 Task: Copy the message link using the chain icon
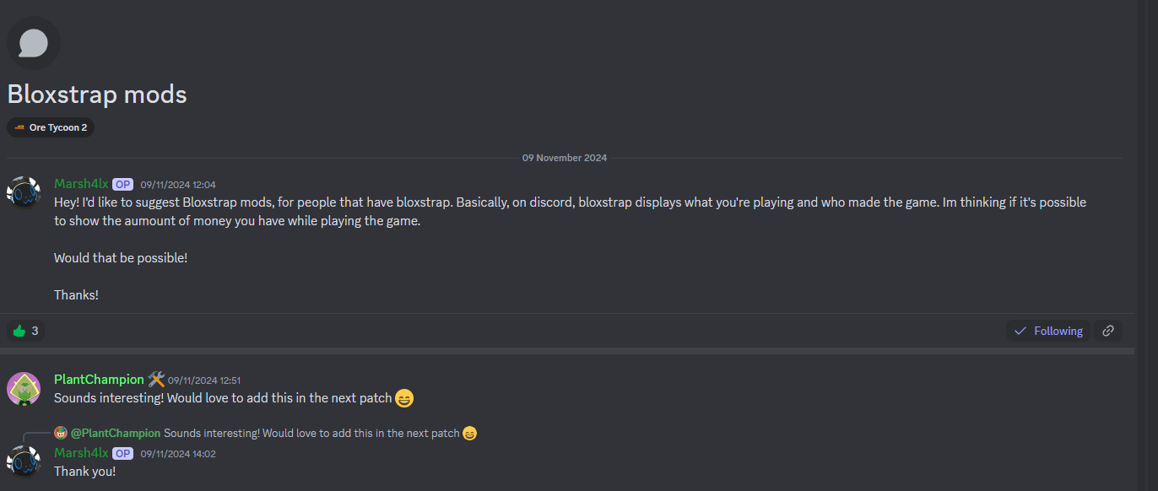pyautogui.click(x=1108, y=331)
